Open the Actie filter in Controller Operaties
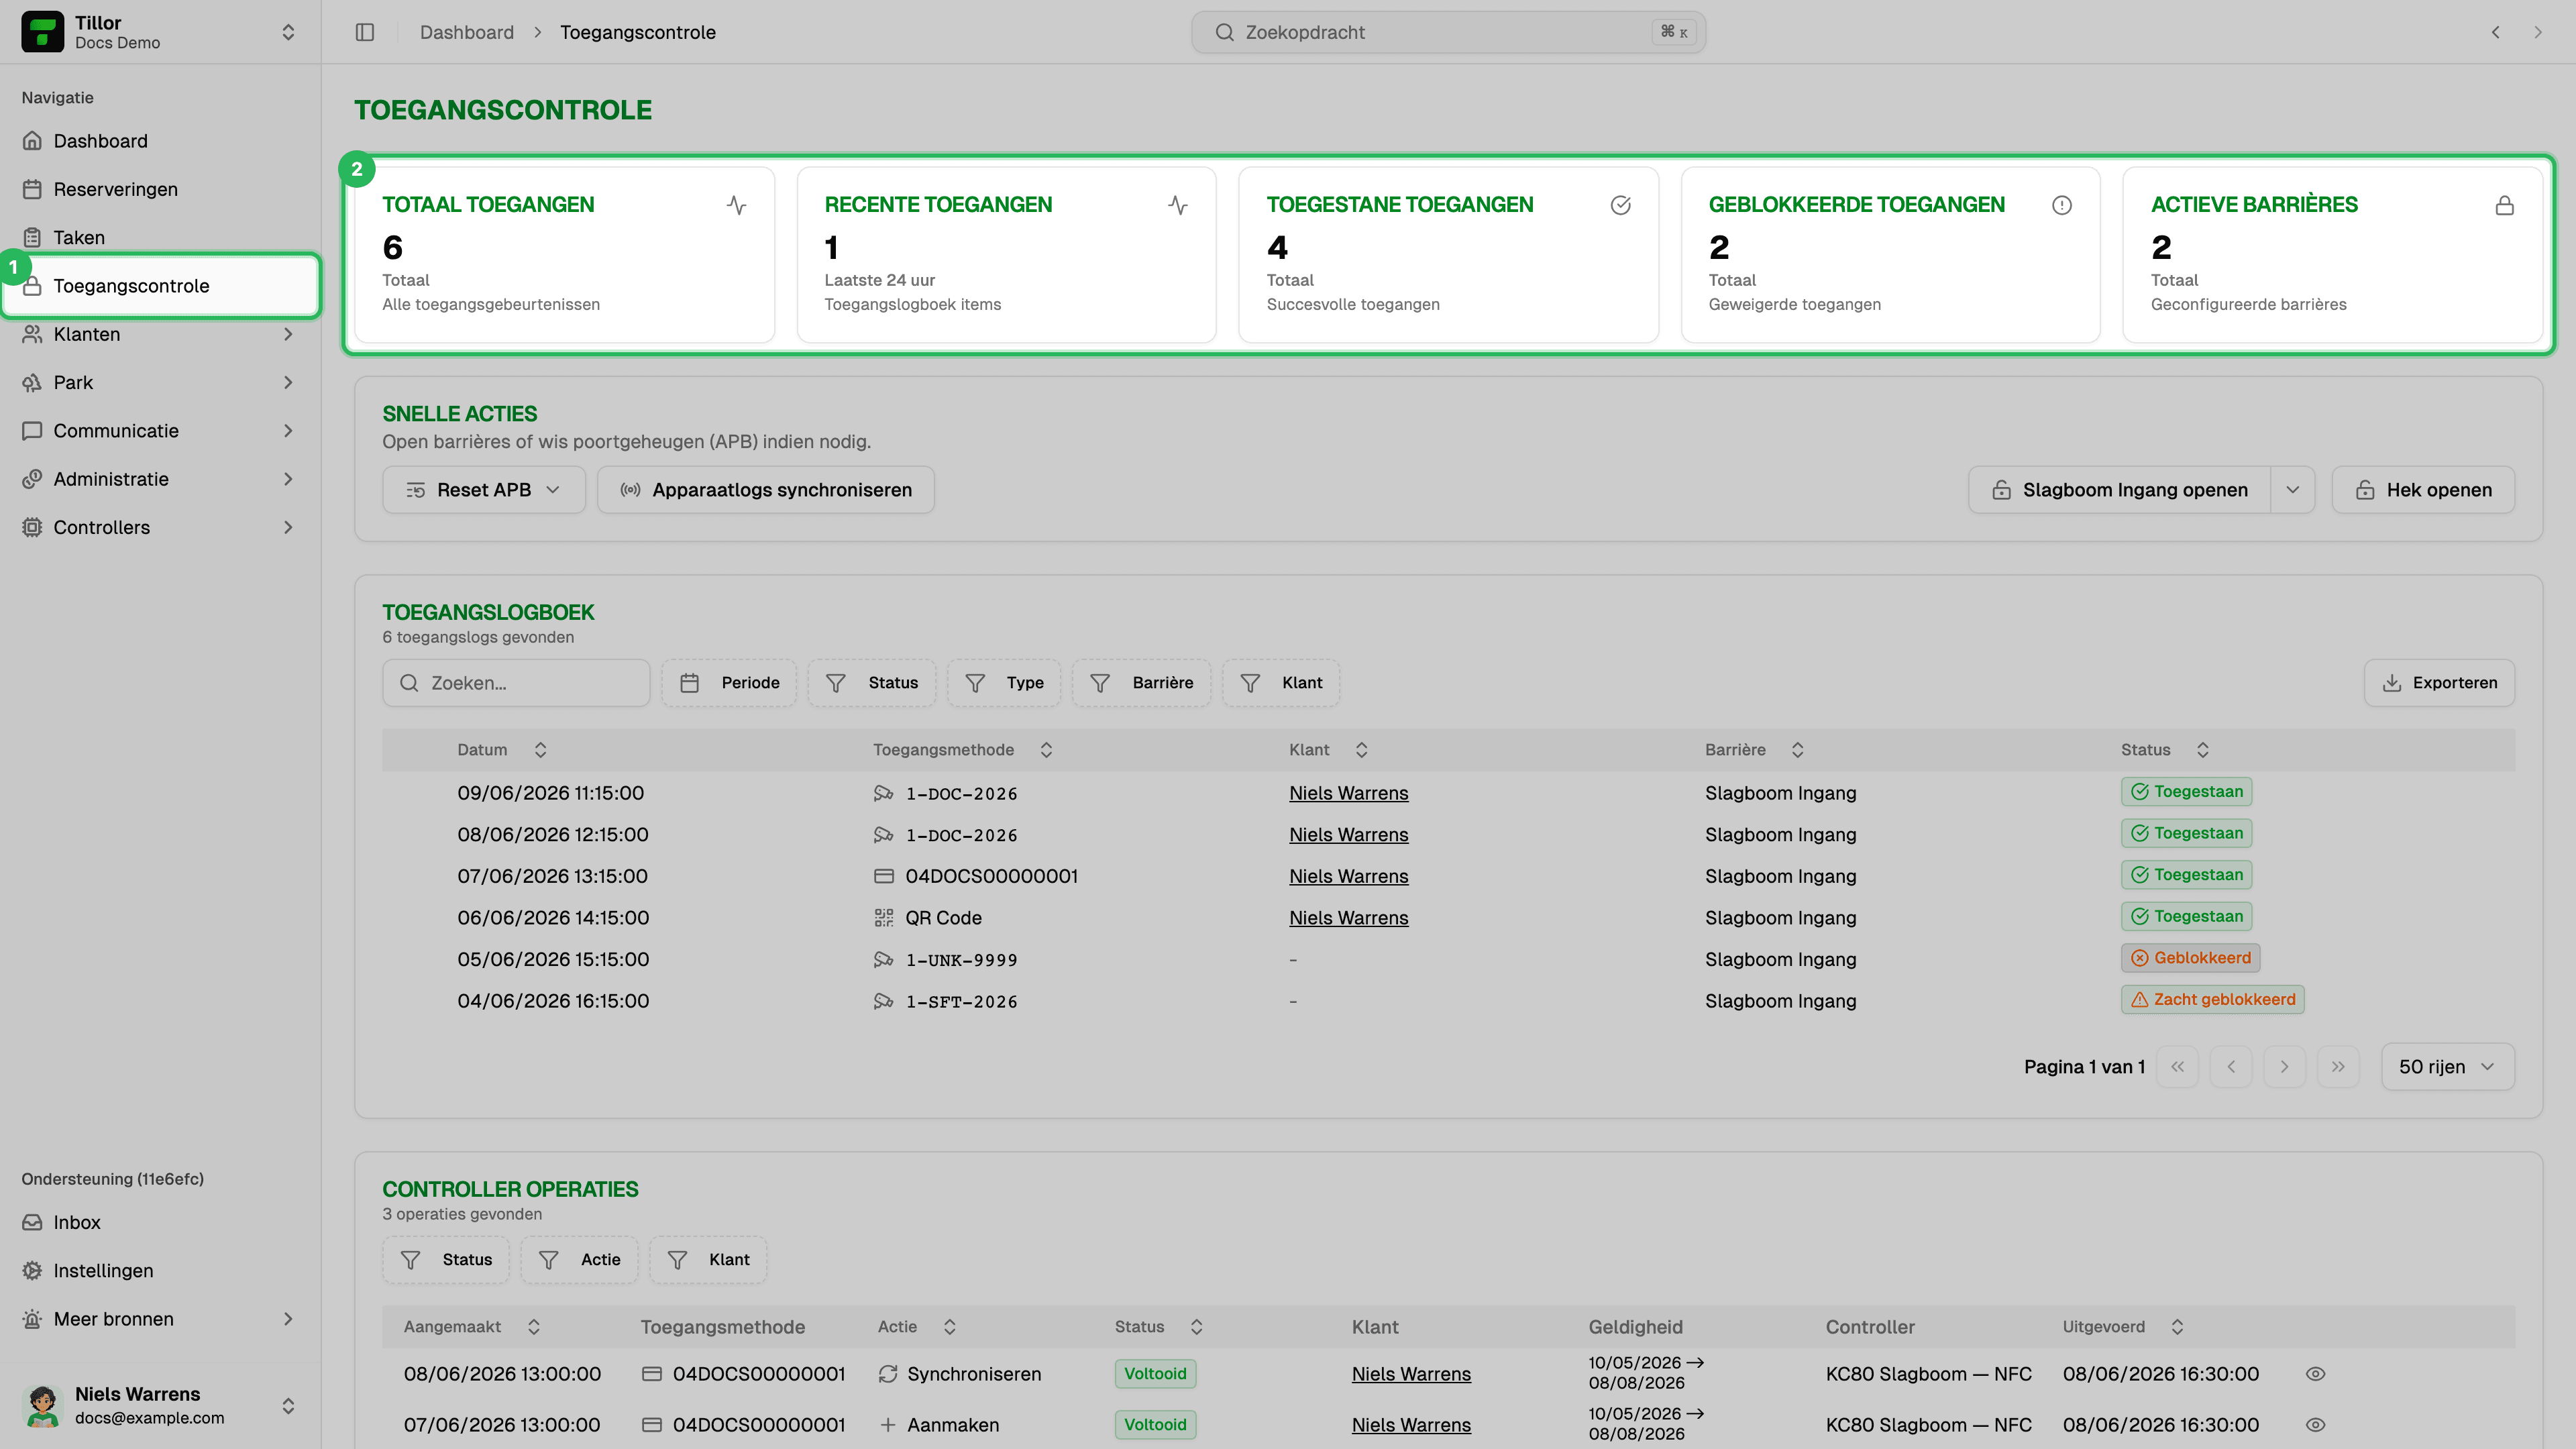The image size is (2576, 1449). (x=579, y=1260)
